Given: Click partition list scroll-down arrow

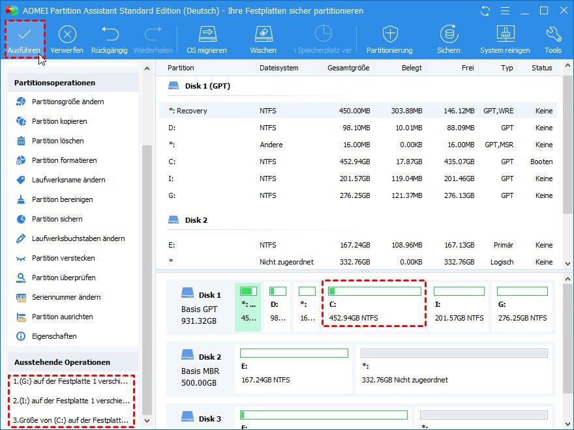Looking at the screenshot, I should coord(567,264).
